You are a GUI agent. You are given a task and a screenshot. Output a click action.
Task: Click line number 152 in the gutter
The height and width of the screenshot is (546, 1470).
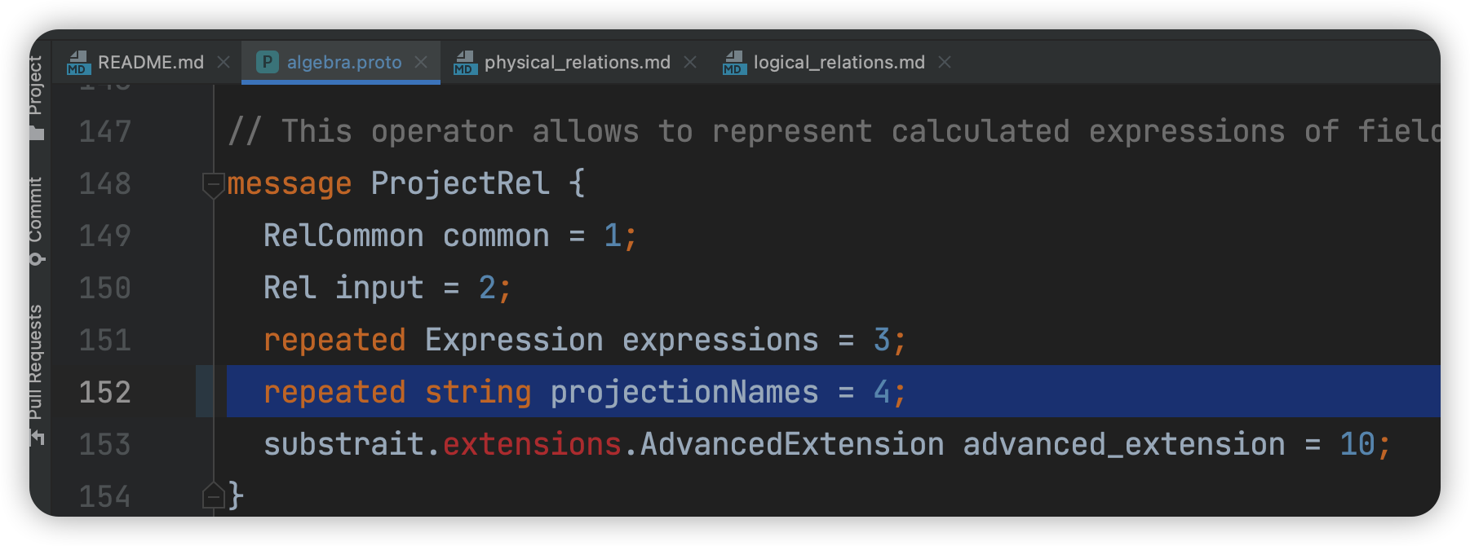[104, 392]
